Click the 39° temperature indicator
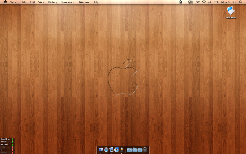This screenshot has width=246, height=154. coord(198,2)
